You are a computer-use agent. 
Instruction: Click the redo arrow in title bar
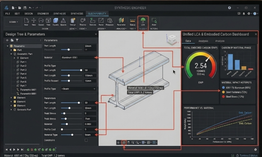tap(37, 8)
